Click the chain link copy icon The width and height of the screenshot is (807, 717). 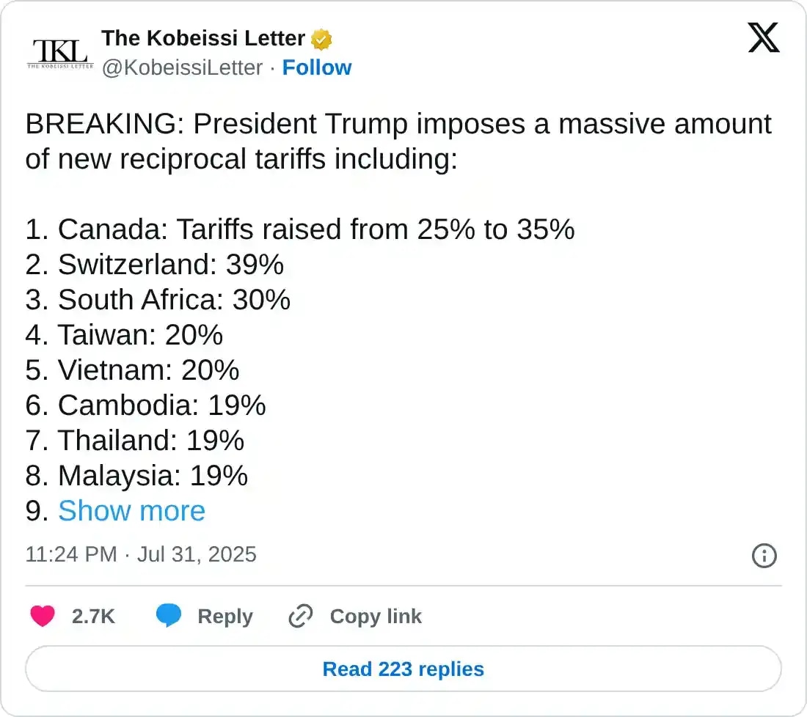[x=301, y=617]
